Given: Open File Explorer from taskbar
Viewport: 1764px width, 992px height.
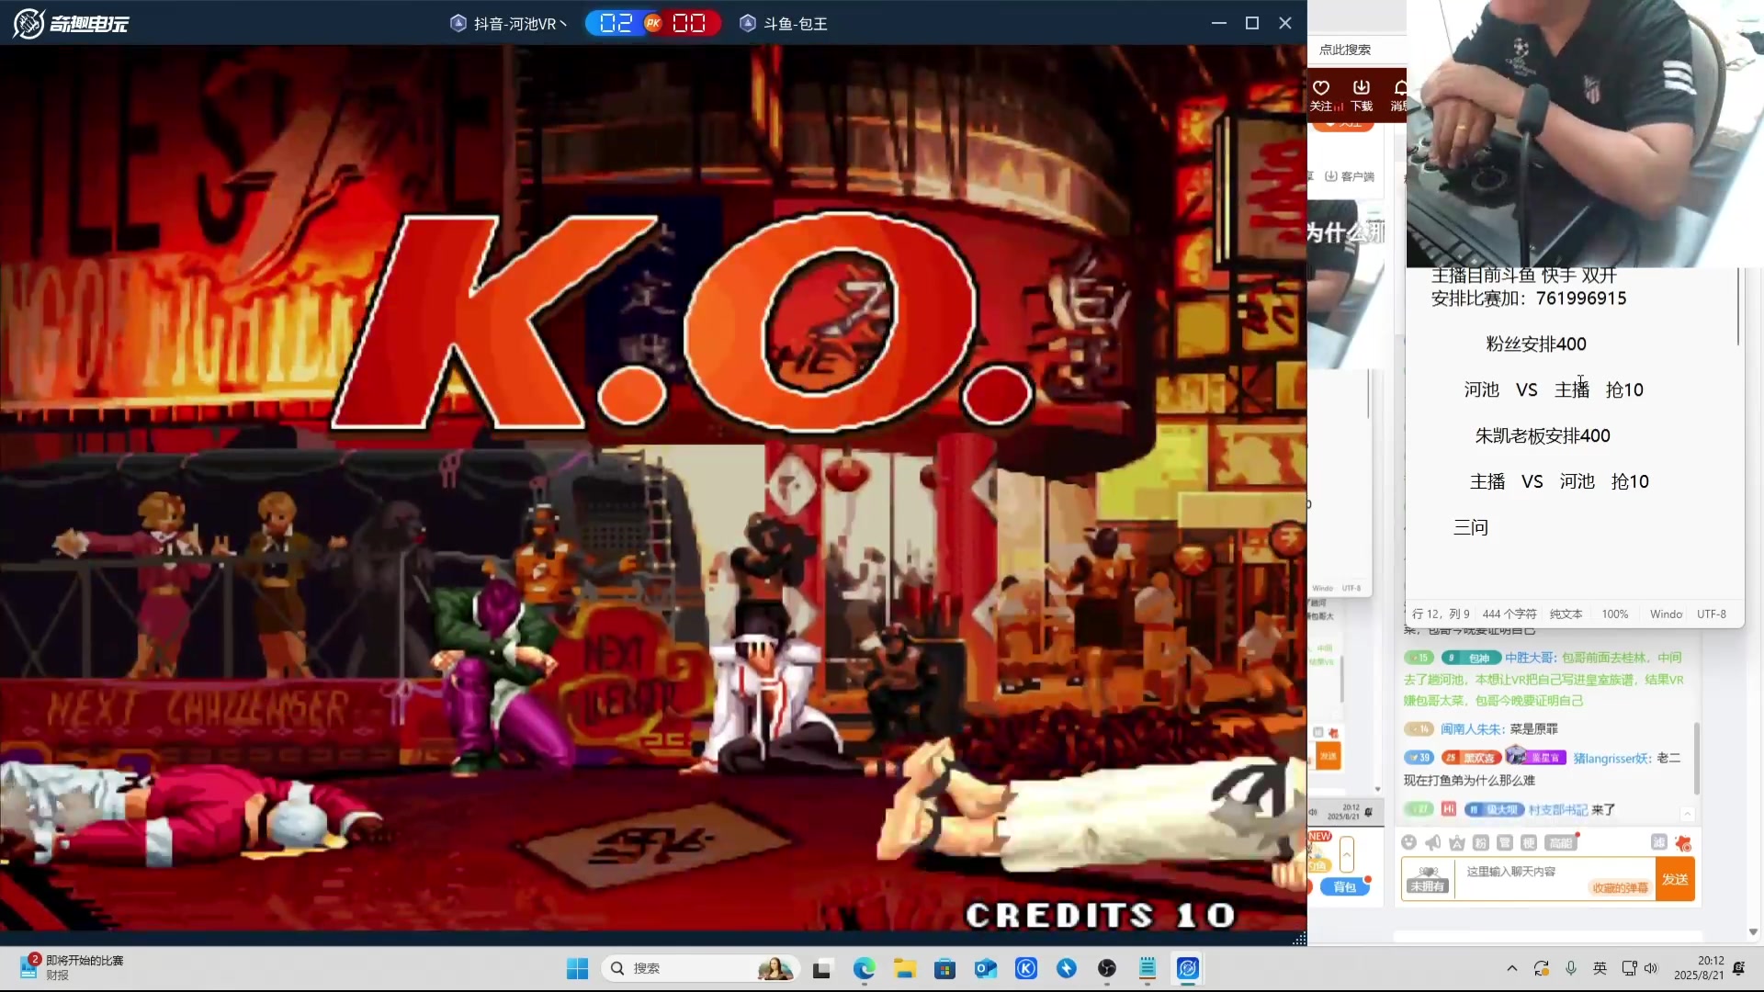Looking at the screenshot, I should point(905,968).
